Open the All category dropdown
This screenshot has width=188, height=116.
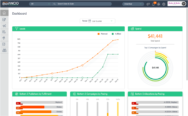40,4
